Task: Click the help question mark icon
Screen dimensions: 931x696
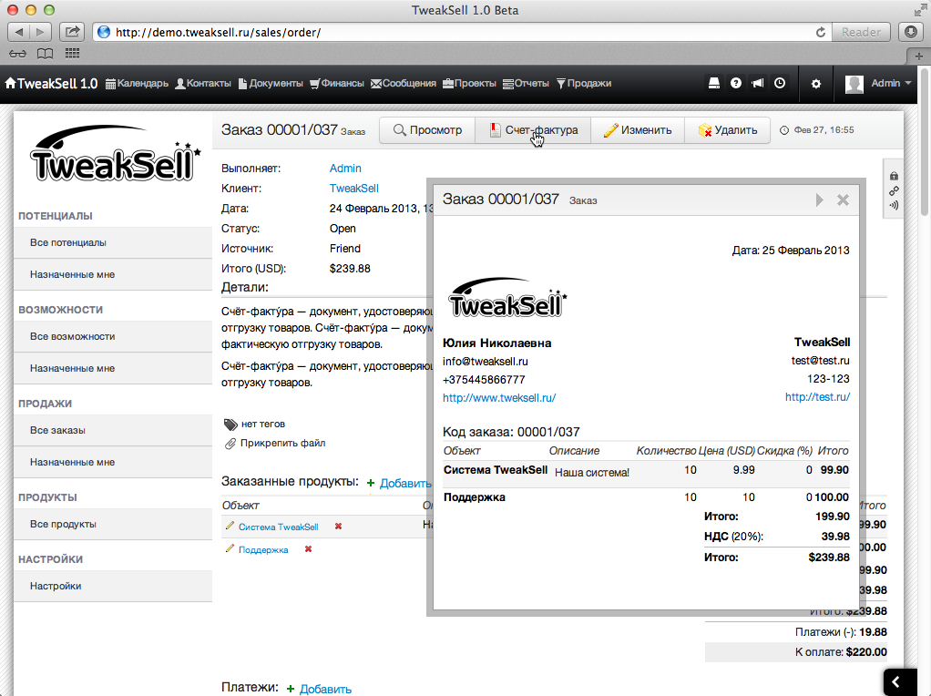Action: tap(736, 83)
